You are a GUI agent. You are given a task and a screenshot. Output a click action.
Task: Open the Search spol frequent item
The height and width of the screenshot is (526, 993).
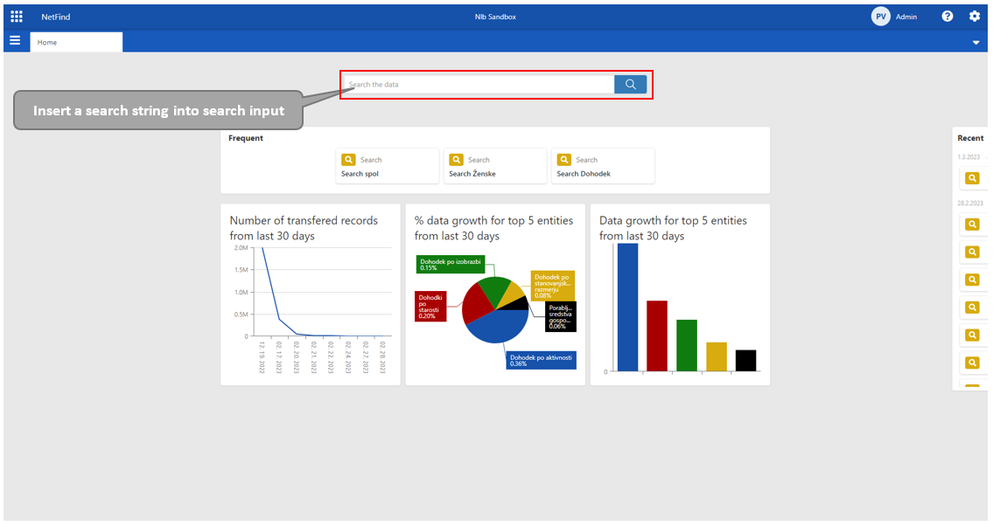[388, 166]
